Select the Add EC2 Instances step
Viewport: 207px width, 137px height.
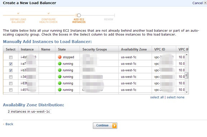(x=79, y=21)
